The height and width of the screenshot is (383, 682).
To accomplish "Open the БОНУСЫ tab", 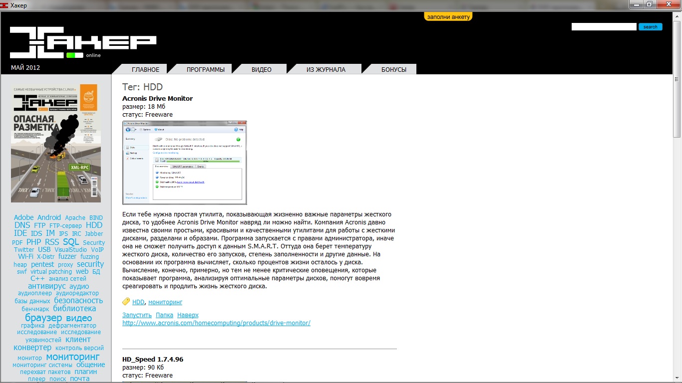I will [x=394, y=69].
